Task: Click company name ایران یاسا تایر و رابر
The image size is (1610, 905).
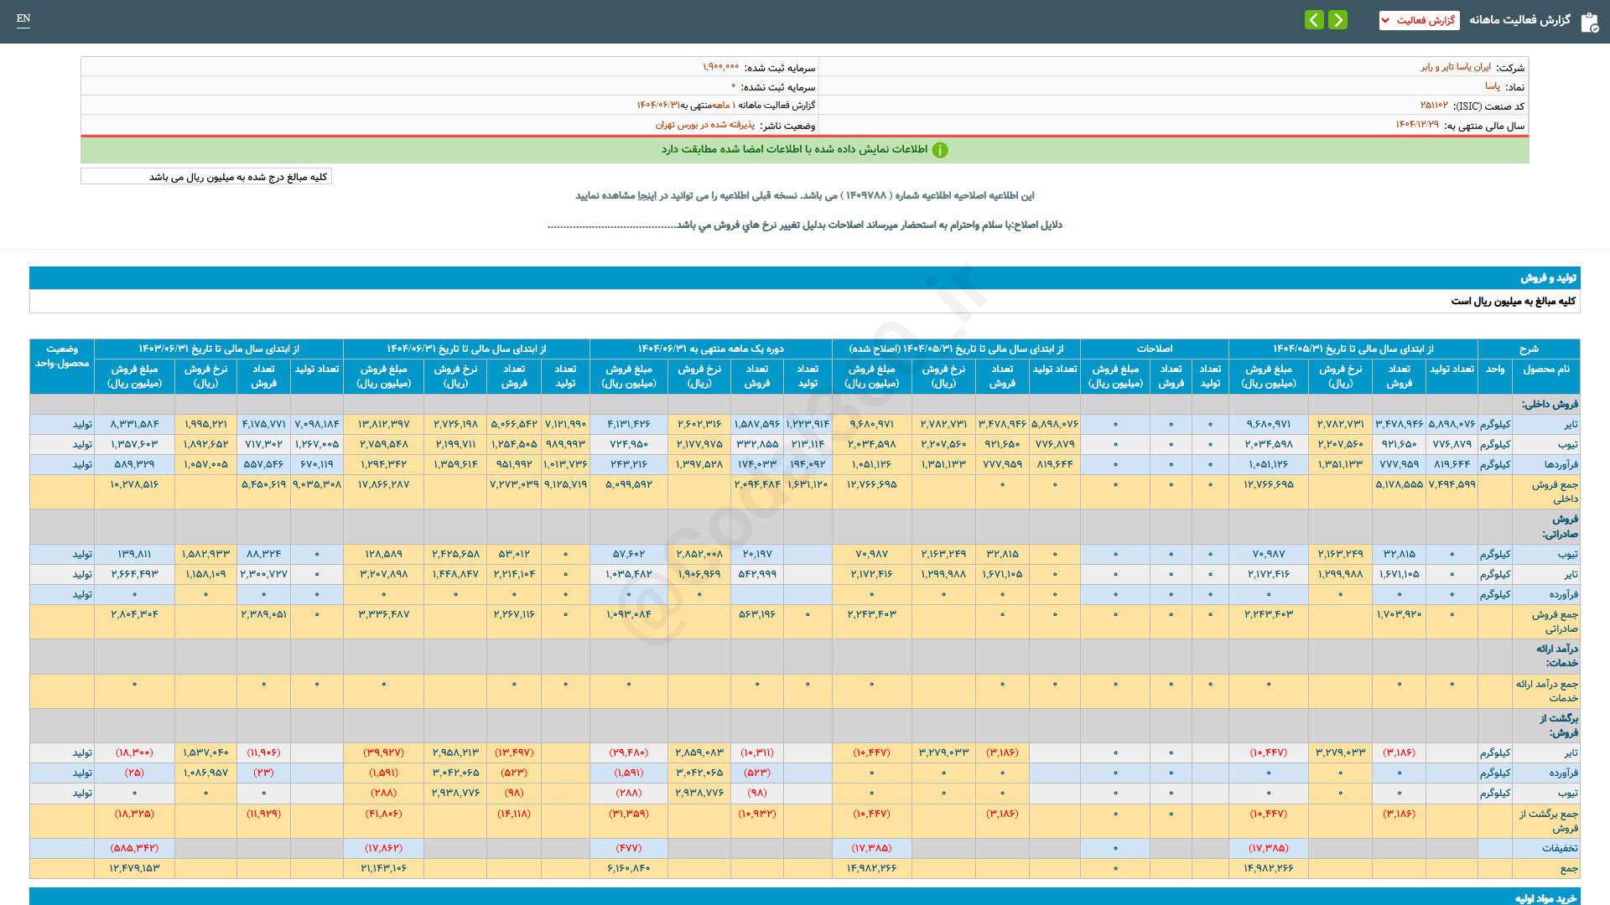Action: [x=1456, y=67]
